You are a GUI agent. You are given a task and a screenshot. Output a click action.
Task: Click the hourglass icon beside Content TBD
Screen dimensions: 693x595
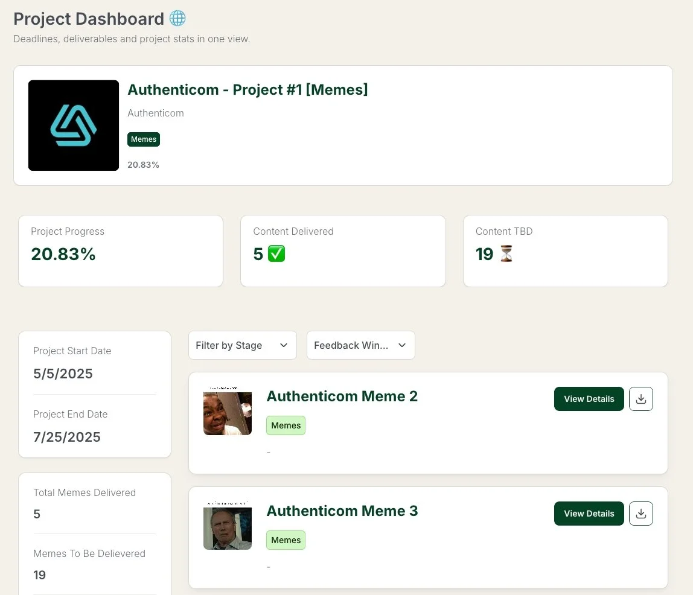click(x=506, y=253)
